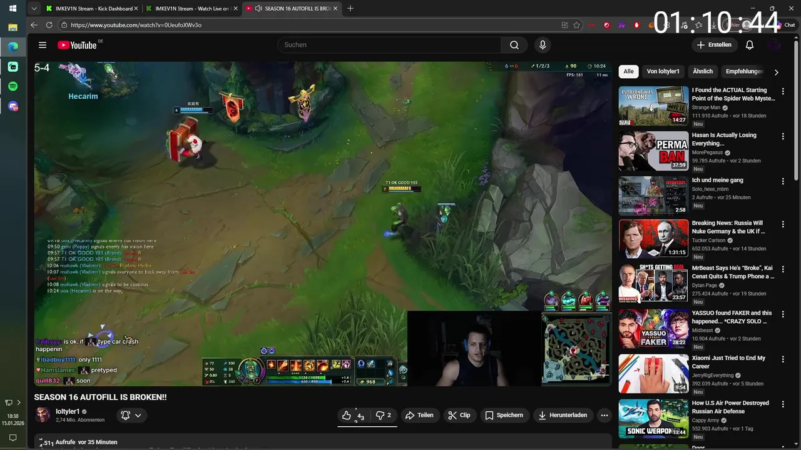Viewport: 801px width, 450px height.
Task: Open YouTube notifications bell in header
Action: (x=750, y=45)
